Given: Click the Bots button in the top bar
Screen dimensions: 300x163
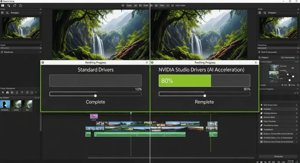Looking at the screenshot, I should (162, 5).
